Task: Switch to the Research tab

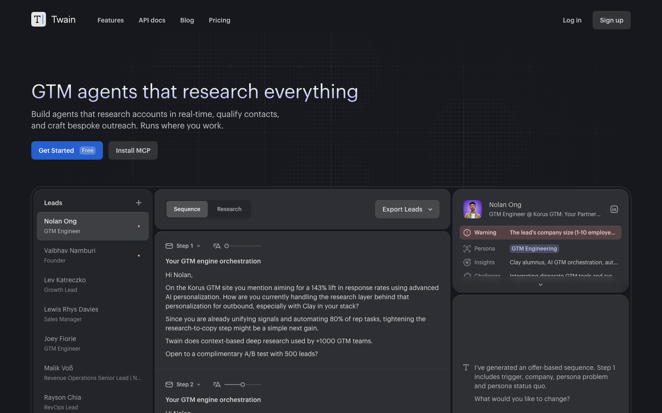Action: coord(229,209)
